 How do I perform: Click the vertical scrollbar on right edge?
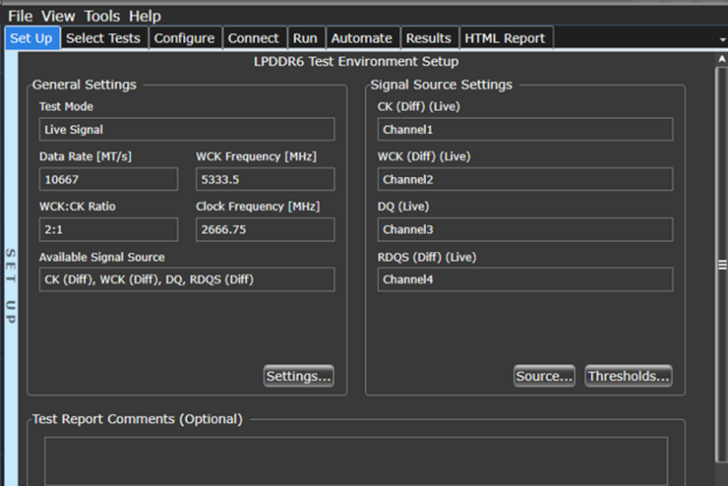(721, 265)
